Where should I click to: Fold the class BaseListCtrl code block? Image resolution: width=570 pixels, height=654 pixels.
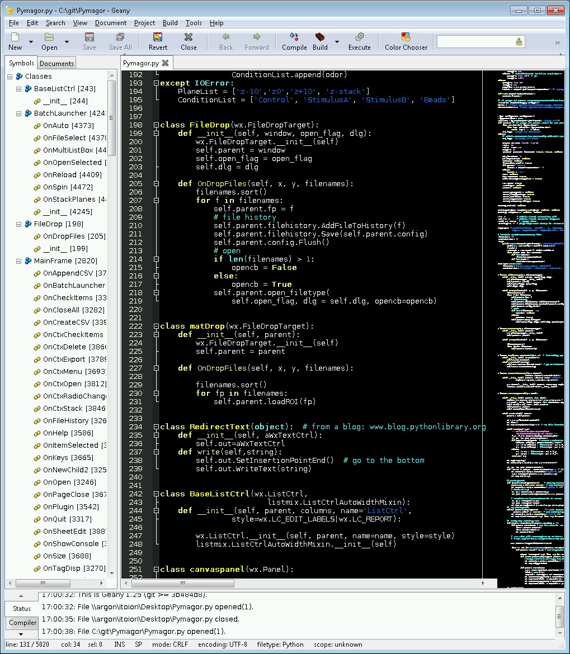(x=156, y=494)
